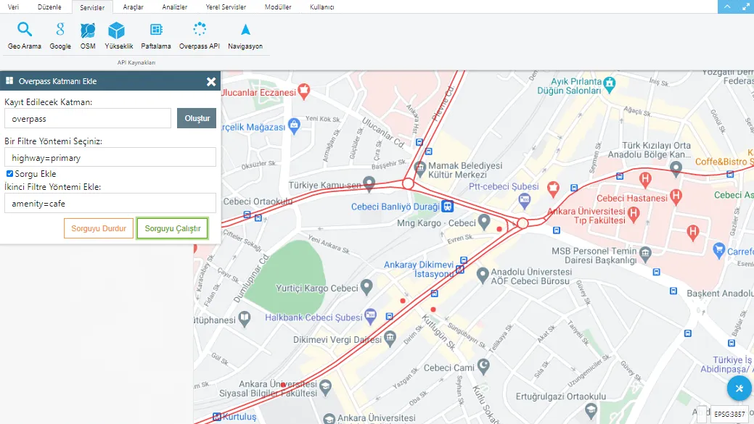Click the MSB Personel Temin pin
Viewport: 754px width, 424px height.
[645, 252]
